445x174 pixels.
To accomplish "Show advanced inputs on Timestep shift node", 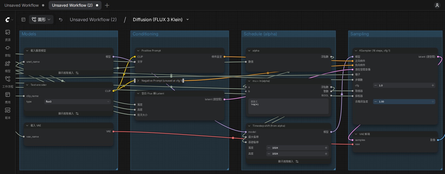I will pyautogui.click(x=288, y=161).
